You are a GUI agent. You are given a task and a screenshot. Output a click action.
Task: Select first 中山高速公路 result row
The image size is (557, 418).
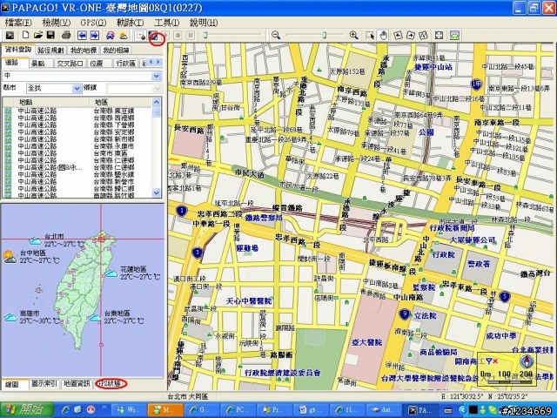tap(77, 111)
